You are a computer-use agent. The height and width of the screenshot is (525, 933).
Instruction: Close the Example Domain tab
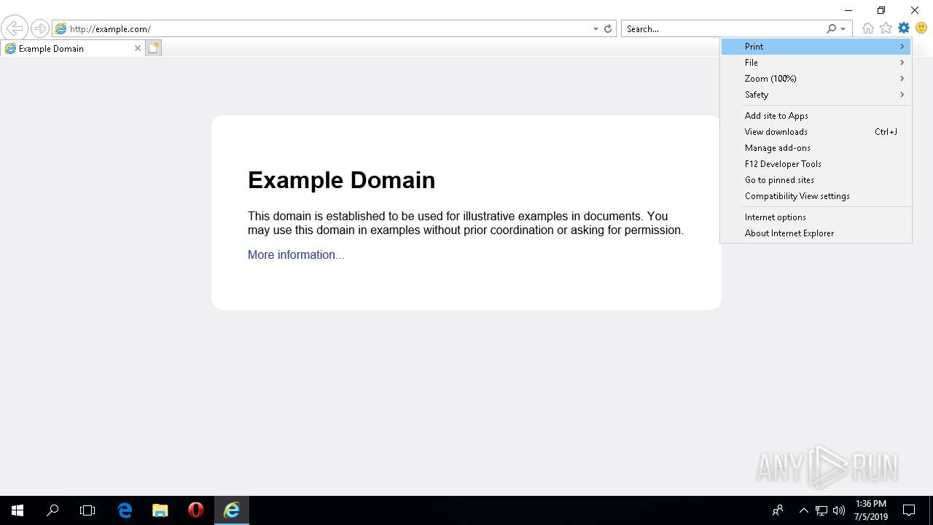pyautogui.click(x=138, y=48)
